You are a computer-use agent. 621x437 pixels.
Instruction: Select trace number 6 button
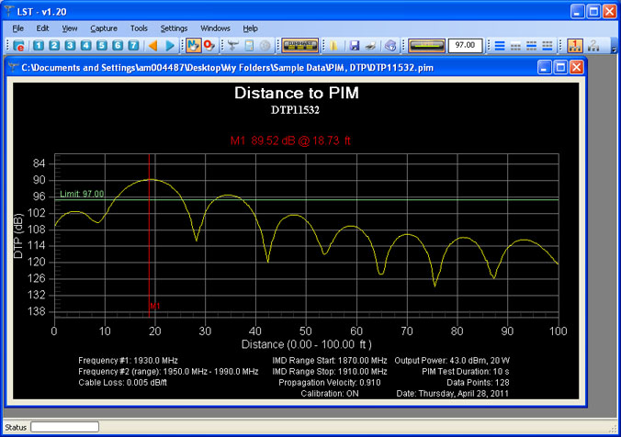[118, 46]
